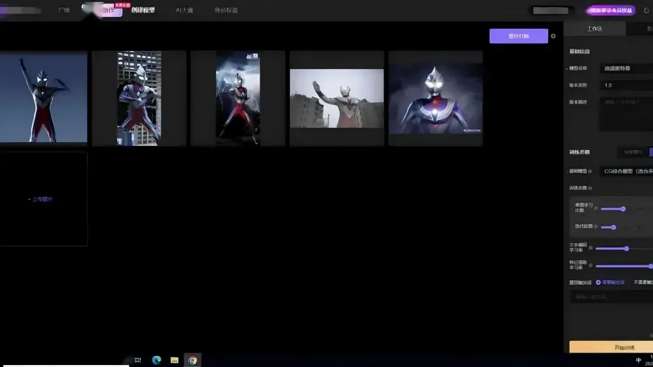
Task: Open Microsoft Edge from the taskbar
Action: (157, 360)
